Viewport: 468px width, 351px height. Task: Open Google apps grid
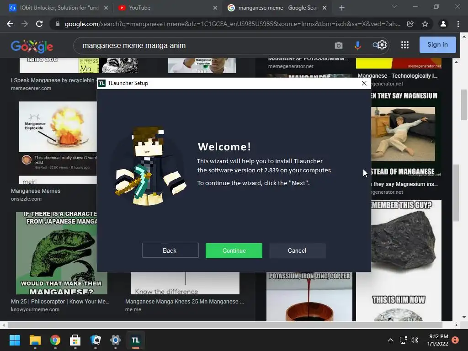coord(405,45)
